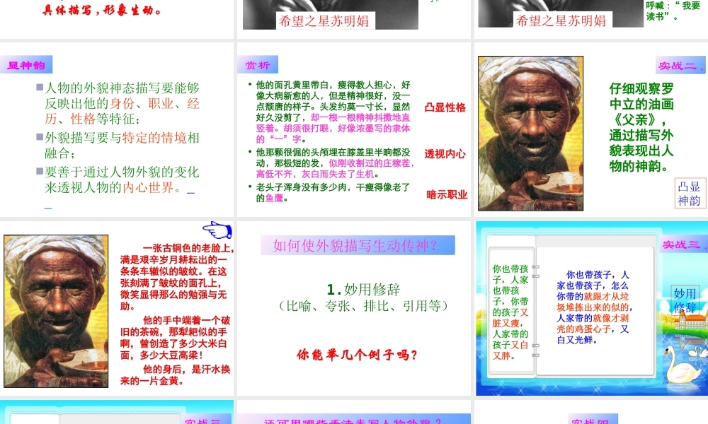Image resolution: width=708 pixels, height=424 pixels.
Task: Click the blue paragraph with 就跟才从垃圾堆拣出来的似的
Action: coord(594,307)
